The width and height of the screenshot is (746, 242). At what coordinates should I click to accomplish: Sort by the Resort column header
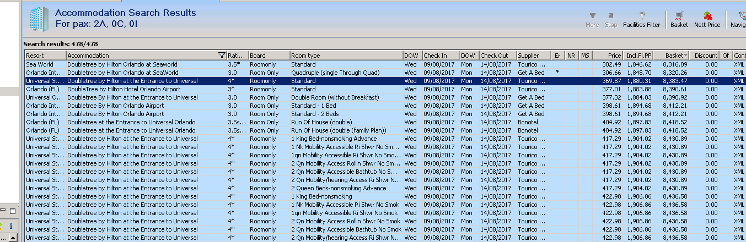pyautogui.click(x=45, y=56)
